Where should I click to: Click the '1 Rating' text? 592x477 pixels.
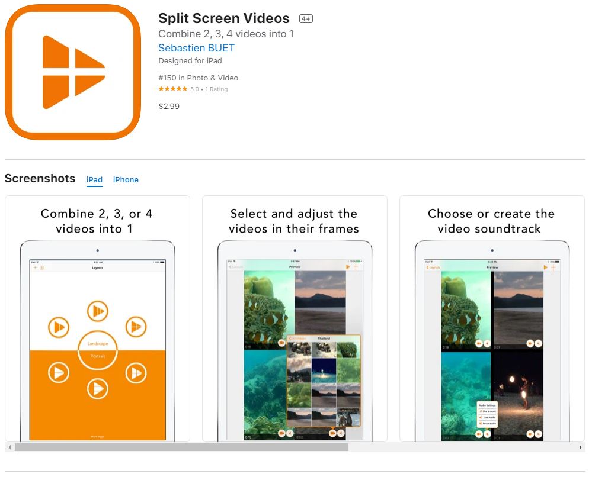(216, 89)
